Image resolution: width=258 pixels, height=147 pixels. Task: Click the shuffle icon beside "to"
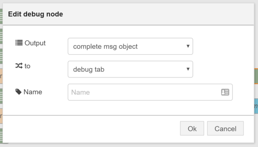[19, 66]
